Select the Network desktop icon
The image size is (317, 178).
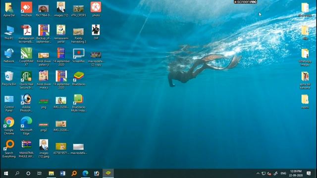point(9,55)
